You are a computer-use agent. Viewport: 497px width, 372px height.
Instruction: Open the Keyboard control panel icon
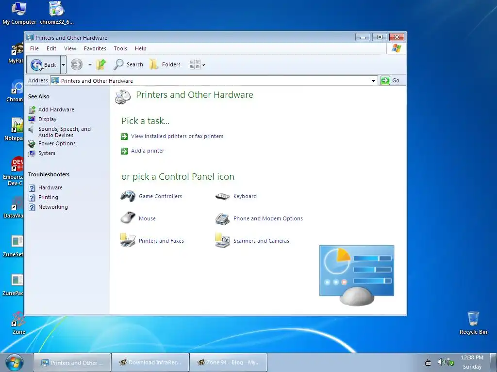[222, 197]
